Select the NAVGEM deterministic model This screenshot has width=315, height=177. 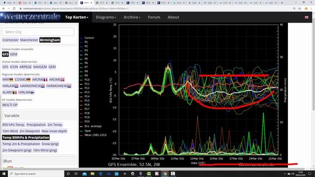[x=40, y=67]
